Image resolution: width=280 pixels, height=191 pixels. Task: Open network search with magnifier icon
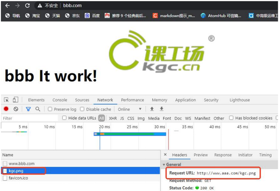coord(38,109)
